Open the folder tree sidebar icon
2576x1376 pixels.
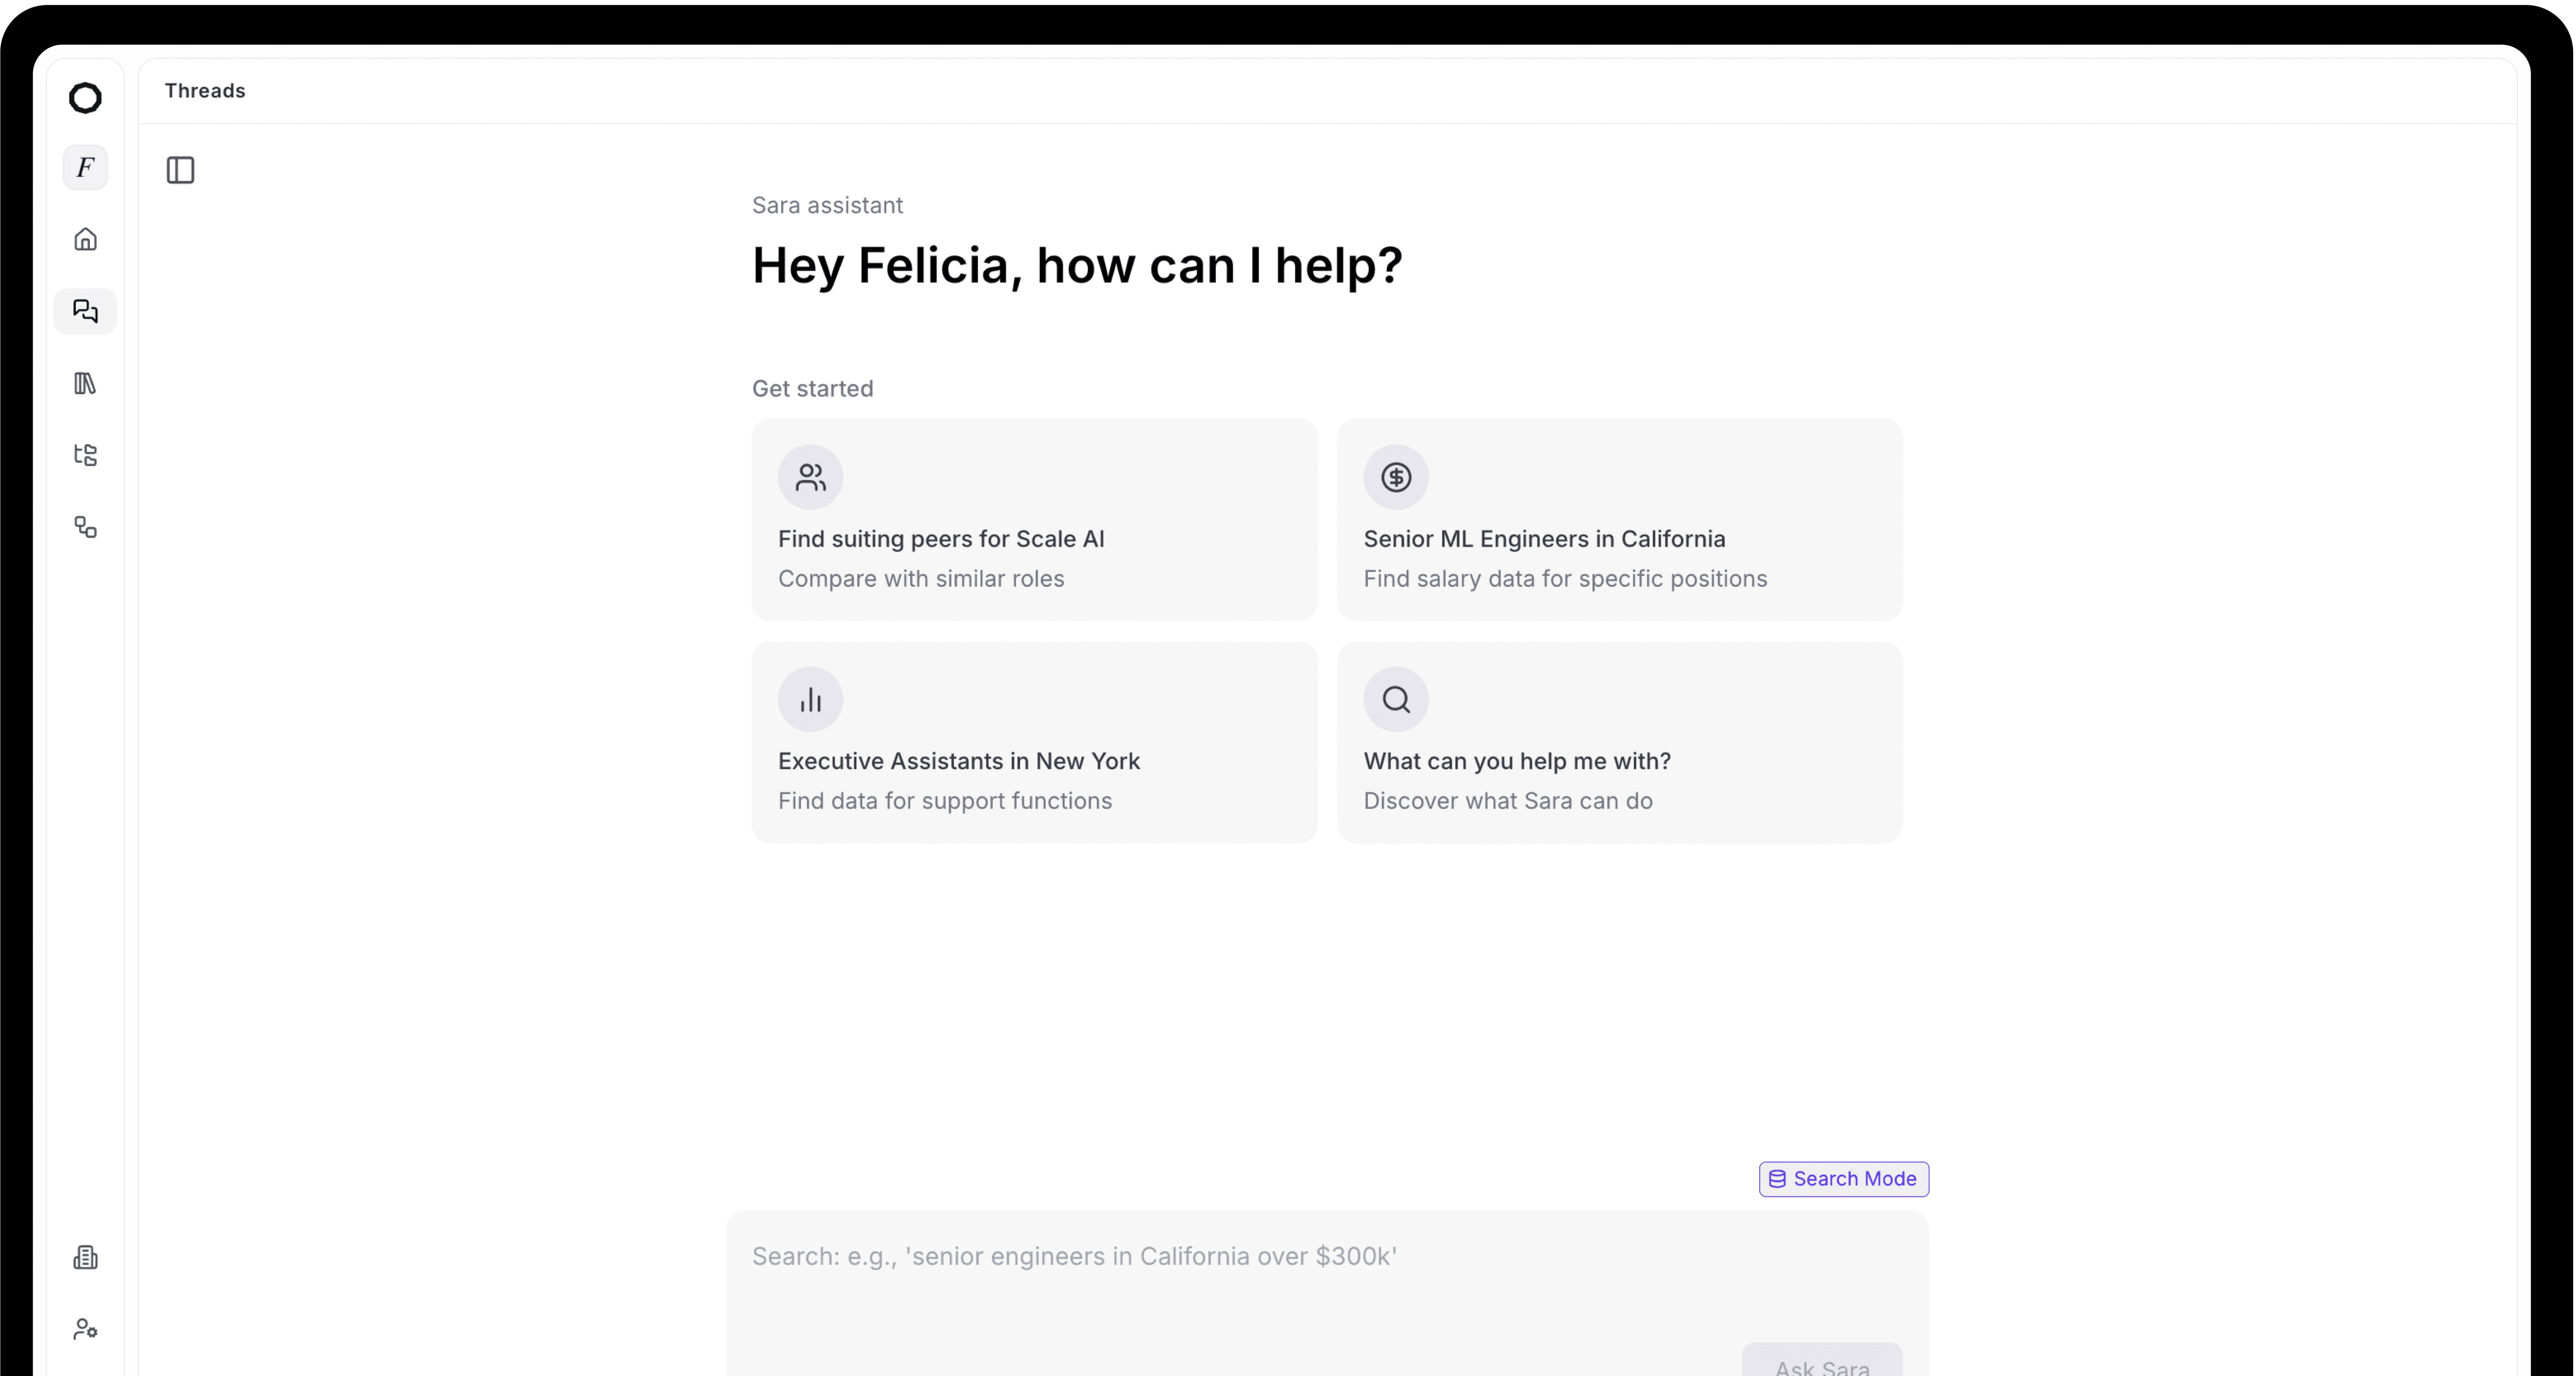click(x=85, y=455)
